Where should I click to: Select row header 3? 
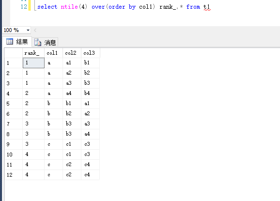(14, 83)
